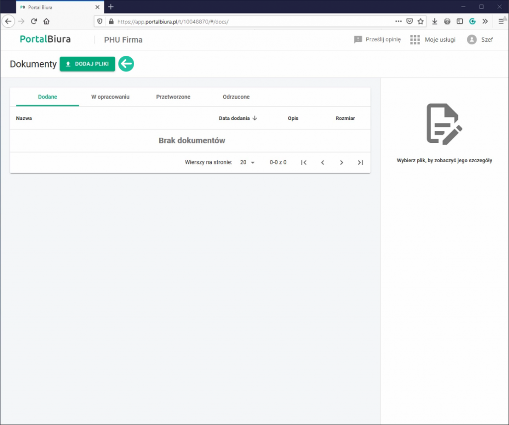Open browser downloads panel
This screenshot has height=425, width=509.
(434, 21)
